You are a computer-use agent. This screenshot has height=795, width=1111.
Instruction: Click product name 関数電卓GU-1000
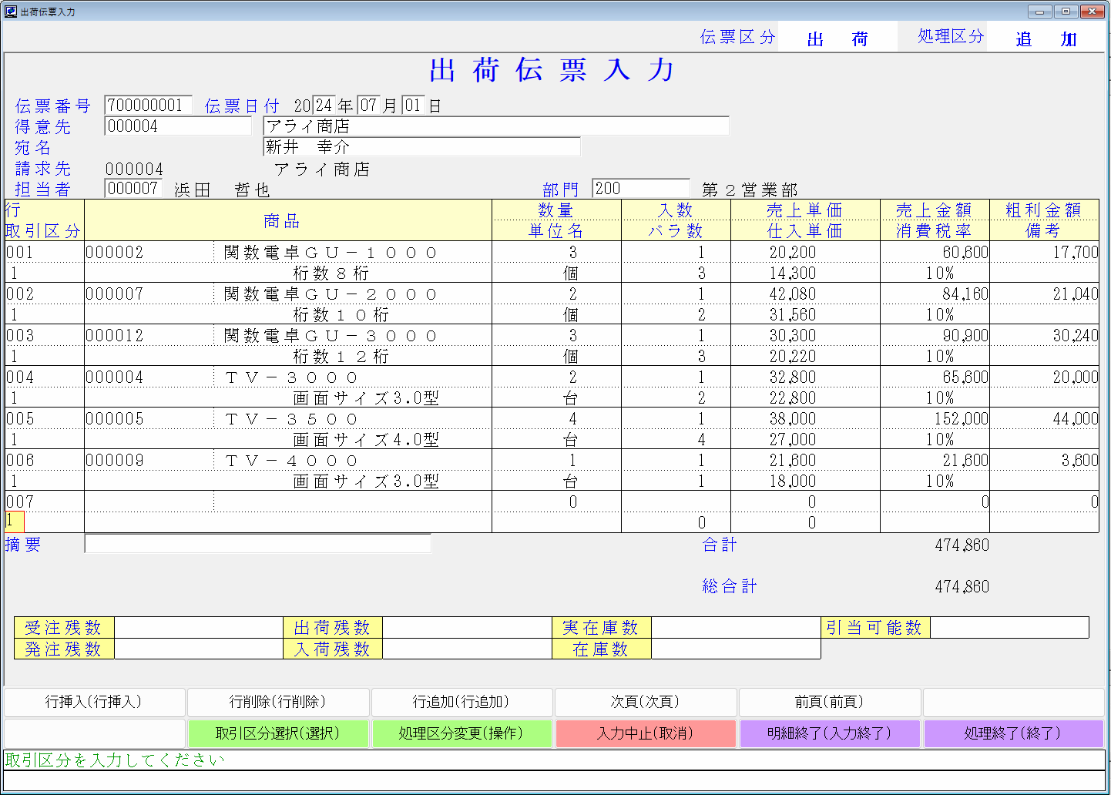pos(331,253)
